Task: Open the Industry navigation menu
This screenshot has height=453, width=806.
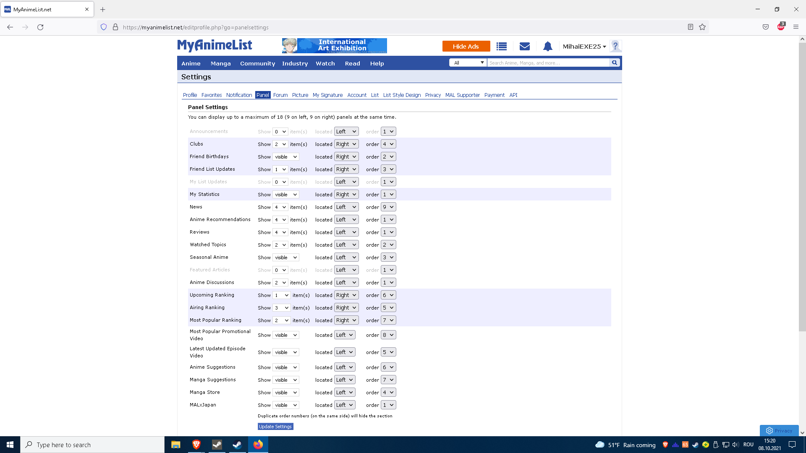Action: pyautogui.click(x=295, y=63)
